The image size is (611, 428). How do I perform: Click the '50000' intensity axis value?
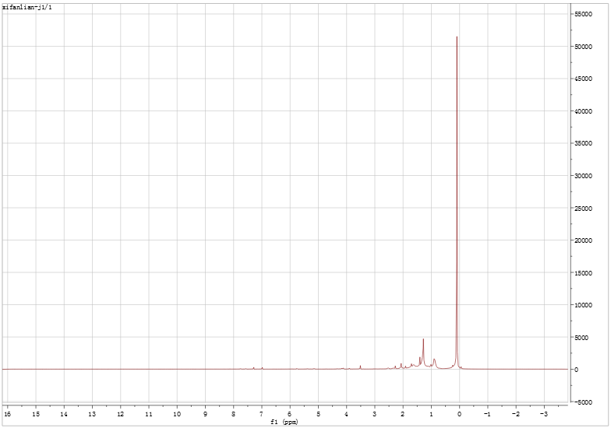tap(583, 47)
